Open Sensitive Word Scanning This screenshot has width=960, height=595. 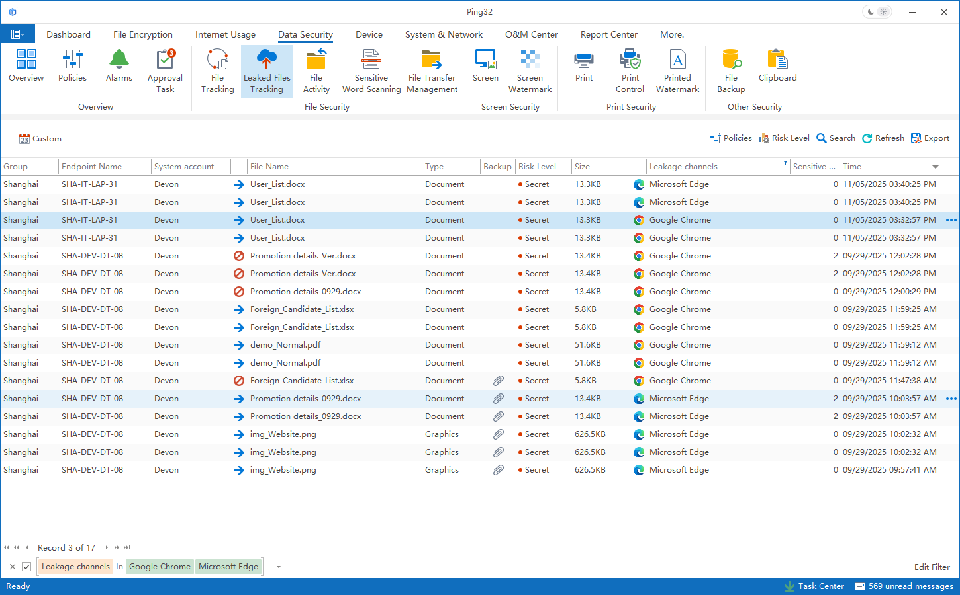[x=371, y=71]
